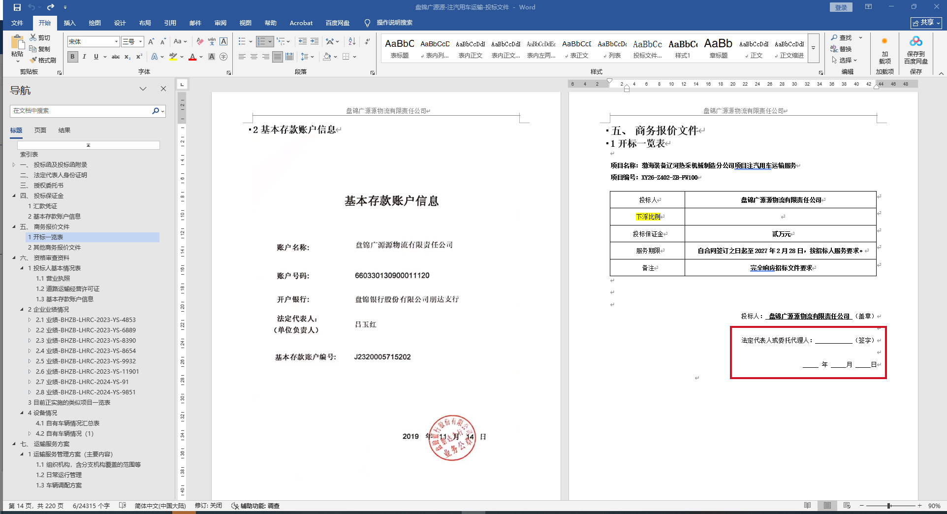Switch navigation pane to 结果 tab
Screen dimensions: 947x514
[64, 130]
